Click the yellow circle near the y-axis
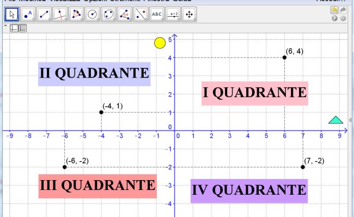The image size is (354, 217). pos(160,43)
